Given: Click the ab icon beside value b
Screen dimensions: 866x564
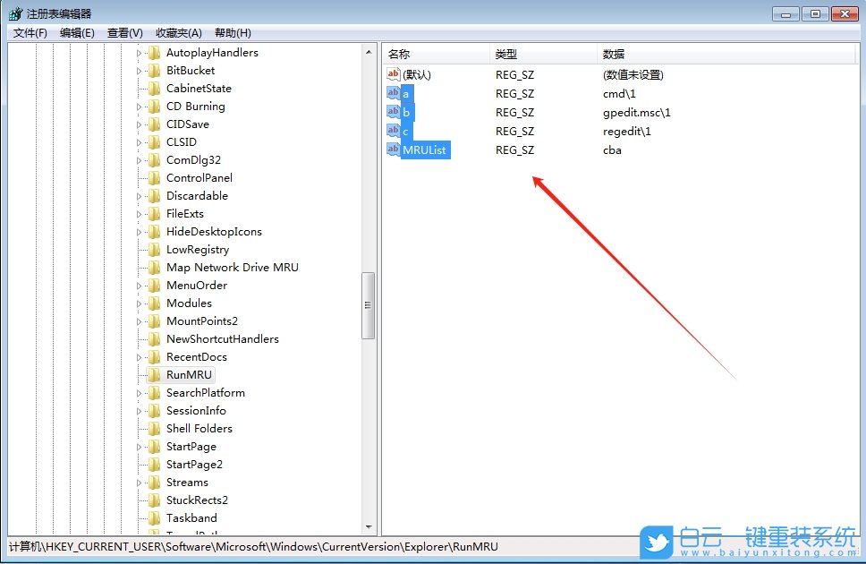Looking at the screenshot, I should (x=394, y=112).
